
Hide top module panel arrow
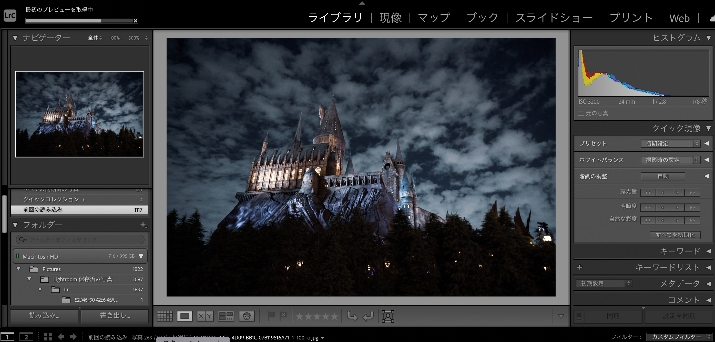(x=362, y=3)
